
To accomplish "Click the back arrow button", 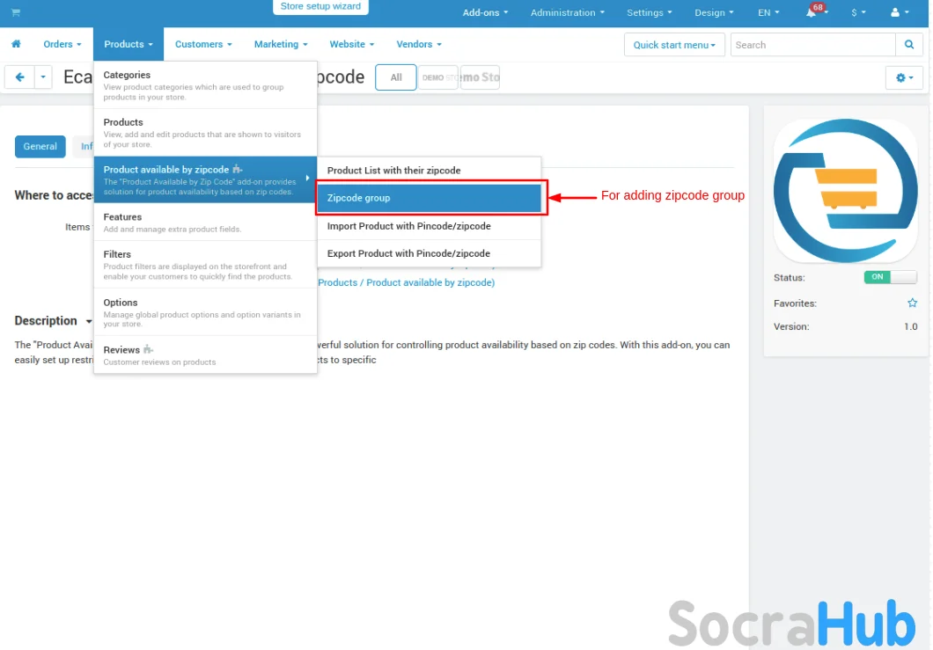I will point(19,77).
